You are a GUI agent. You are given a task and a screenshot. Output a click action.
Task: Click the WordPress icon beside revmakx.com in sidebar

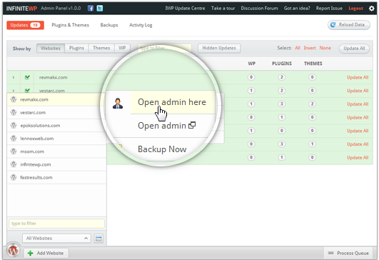[x=14, y=99]
